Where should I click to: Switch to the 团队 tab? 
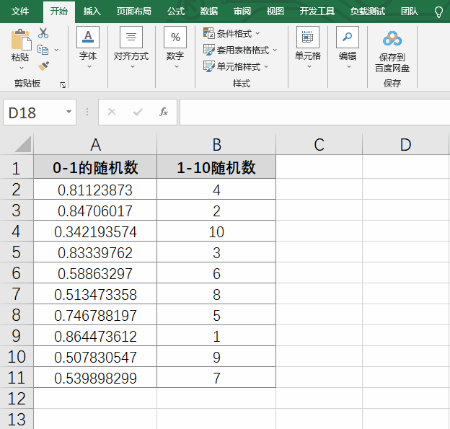[409, 12]
